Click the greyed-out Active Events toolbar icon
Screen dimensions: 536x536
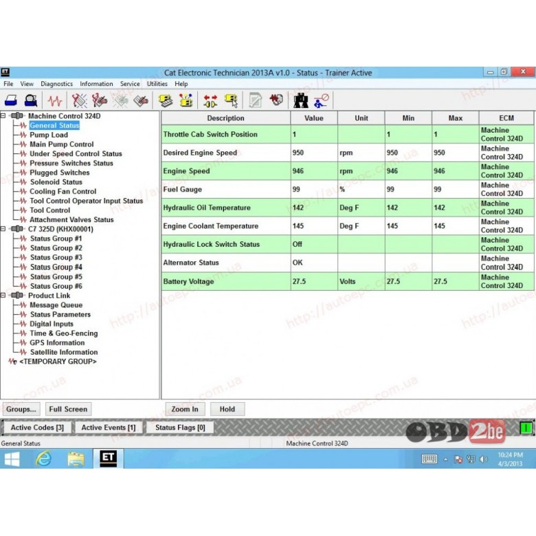click(x=120, y=100)
